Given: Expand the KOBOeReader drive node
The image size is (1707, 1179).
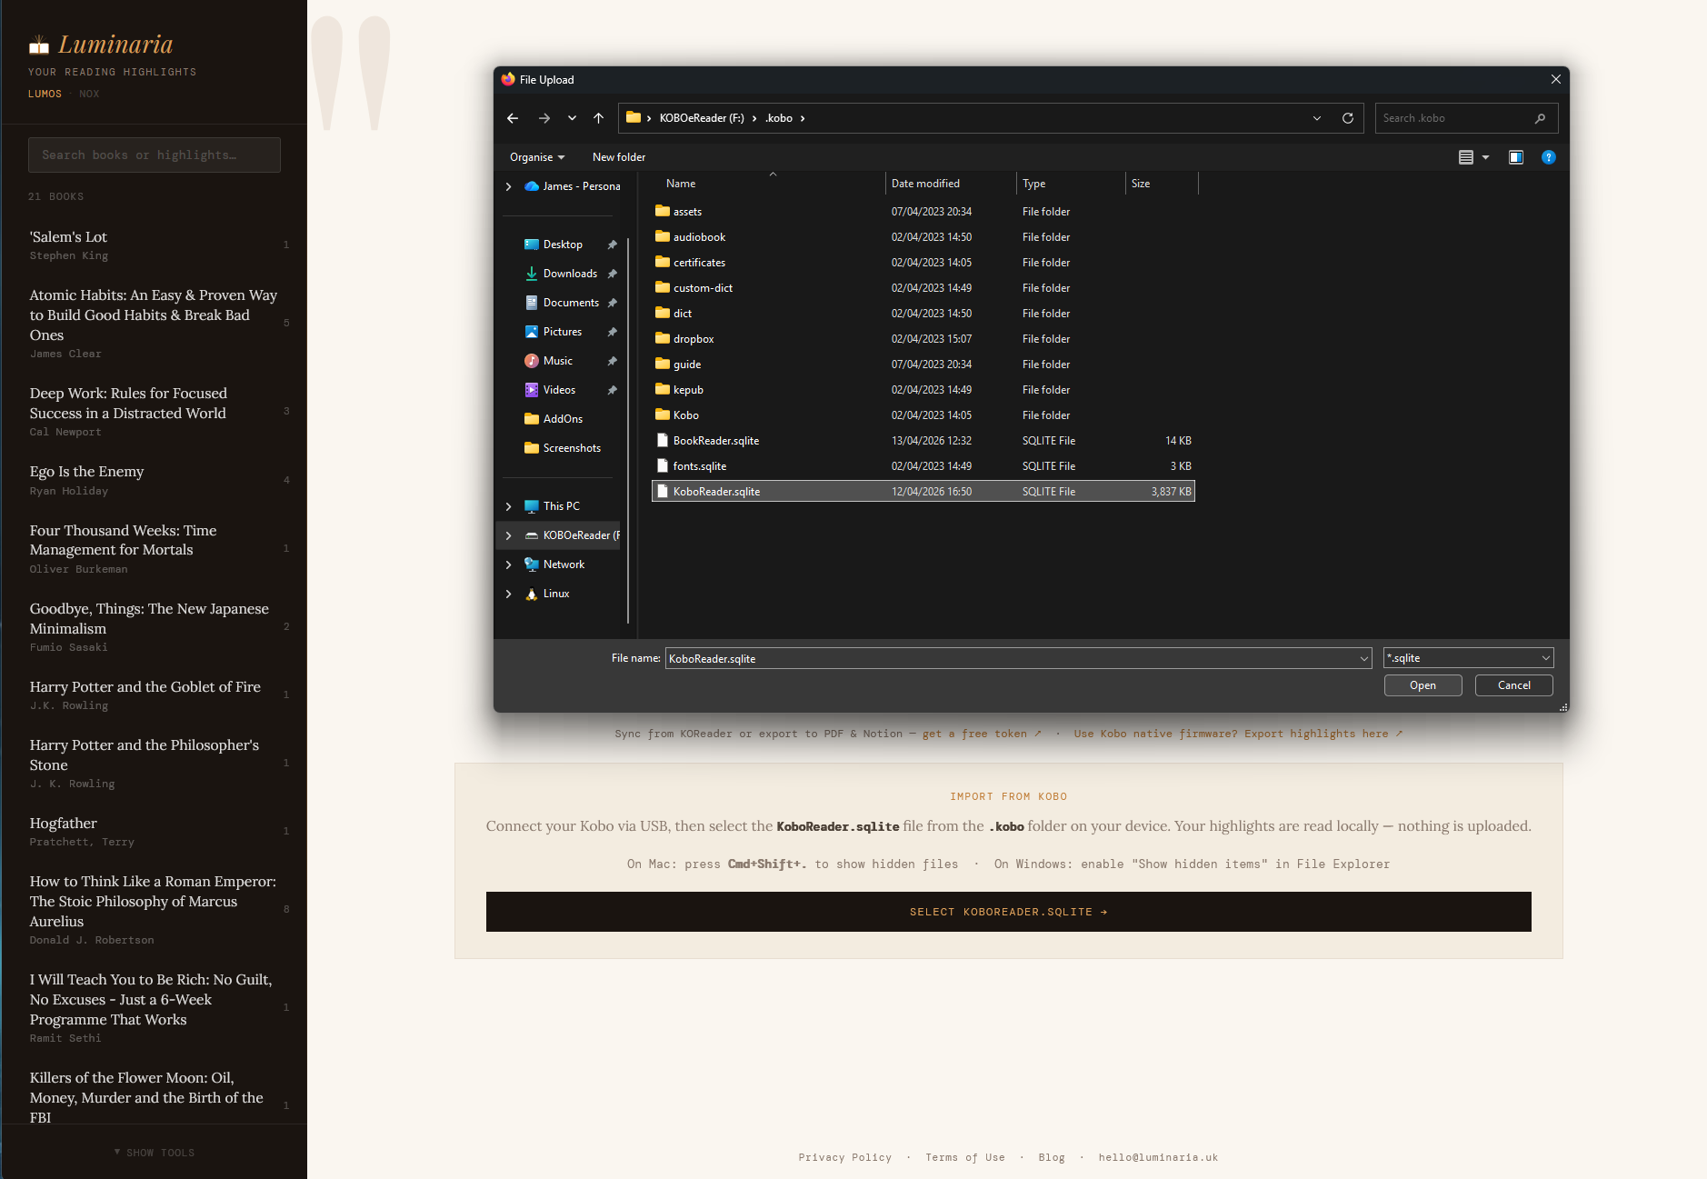Looking at the screenshot, I should (x=508, y=535).
